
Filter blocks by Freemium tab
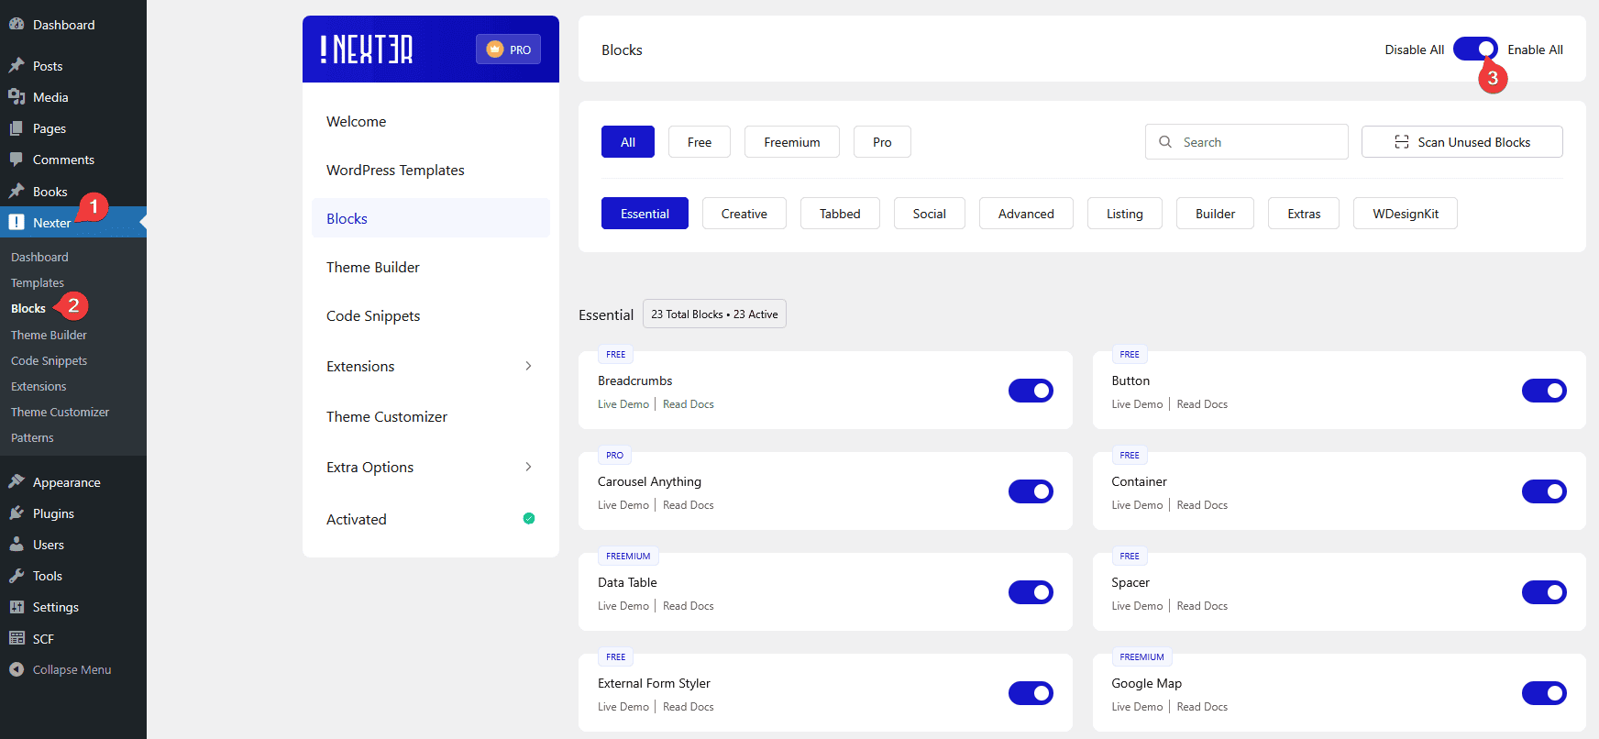791,142
